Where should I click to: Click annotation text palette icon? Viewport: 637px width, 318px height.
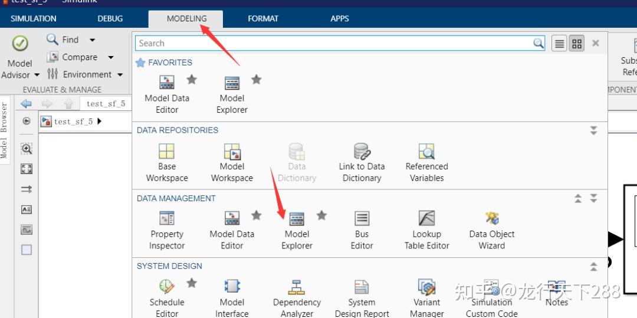click(x=27, y=209)
